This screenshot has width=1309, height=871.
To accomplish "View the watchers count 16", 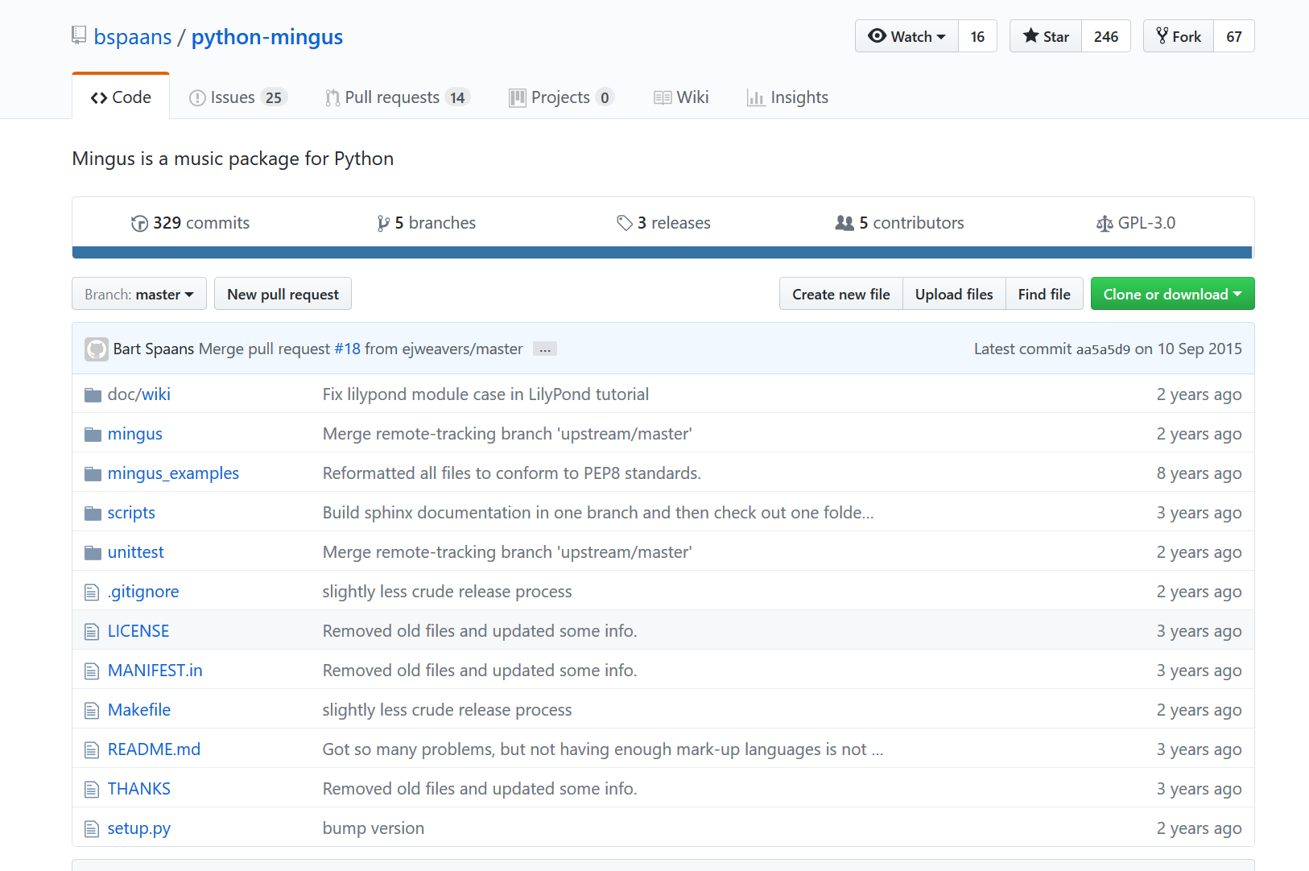I will tap(977, 36).
